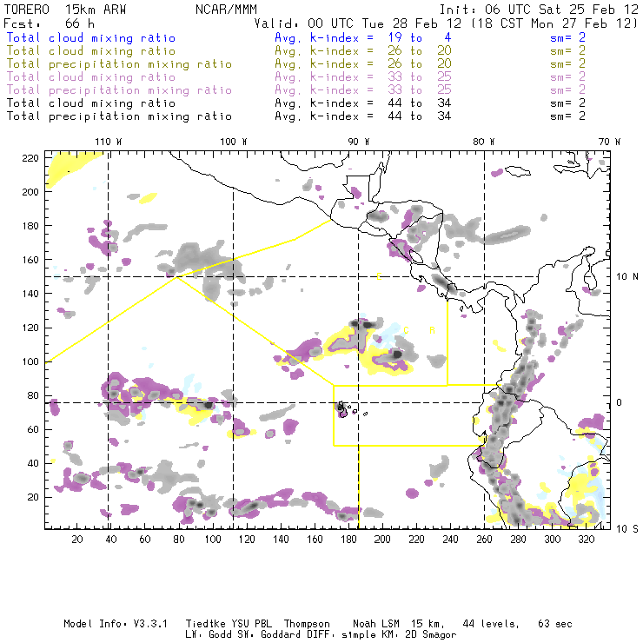This screenshot has height=643, width=643.
Task: Click the x-axis tick label "260"
Action: pyautogui.click(x=484, y=540)
